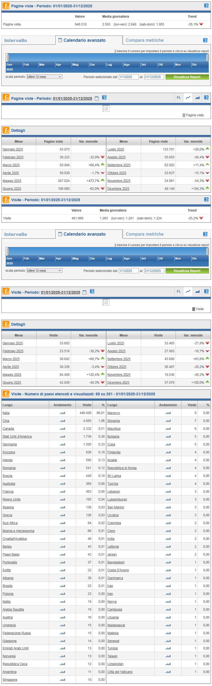Click the Andamento trend icon for Italia

click(62, 413)
